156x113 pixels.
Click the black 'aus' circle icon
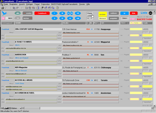tap(151, 13)
